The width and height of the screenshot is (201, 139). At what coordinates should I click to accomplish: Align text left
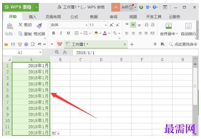(x=127, y=33)
